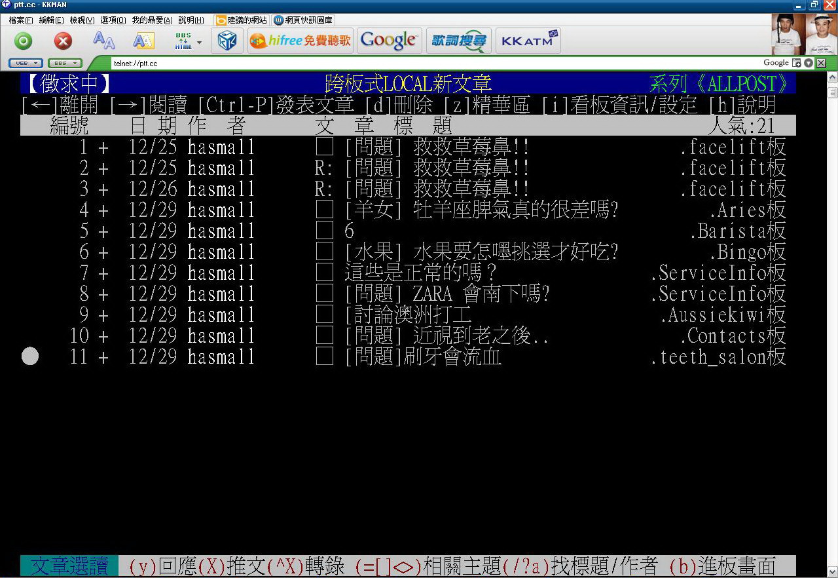Click the .teeth_salon板 board name
Image resolution: width=838 pixels, height=578 pixels.
pyautogui.click(x=718, y=357)
